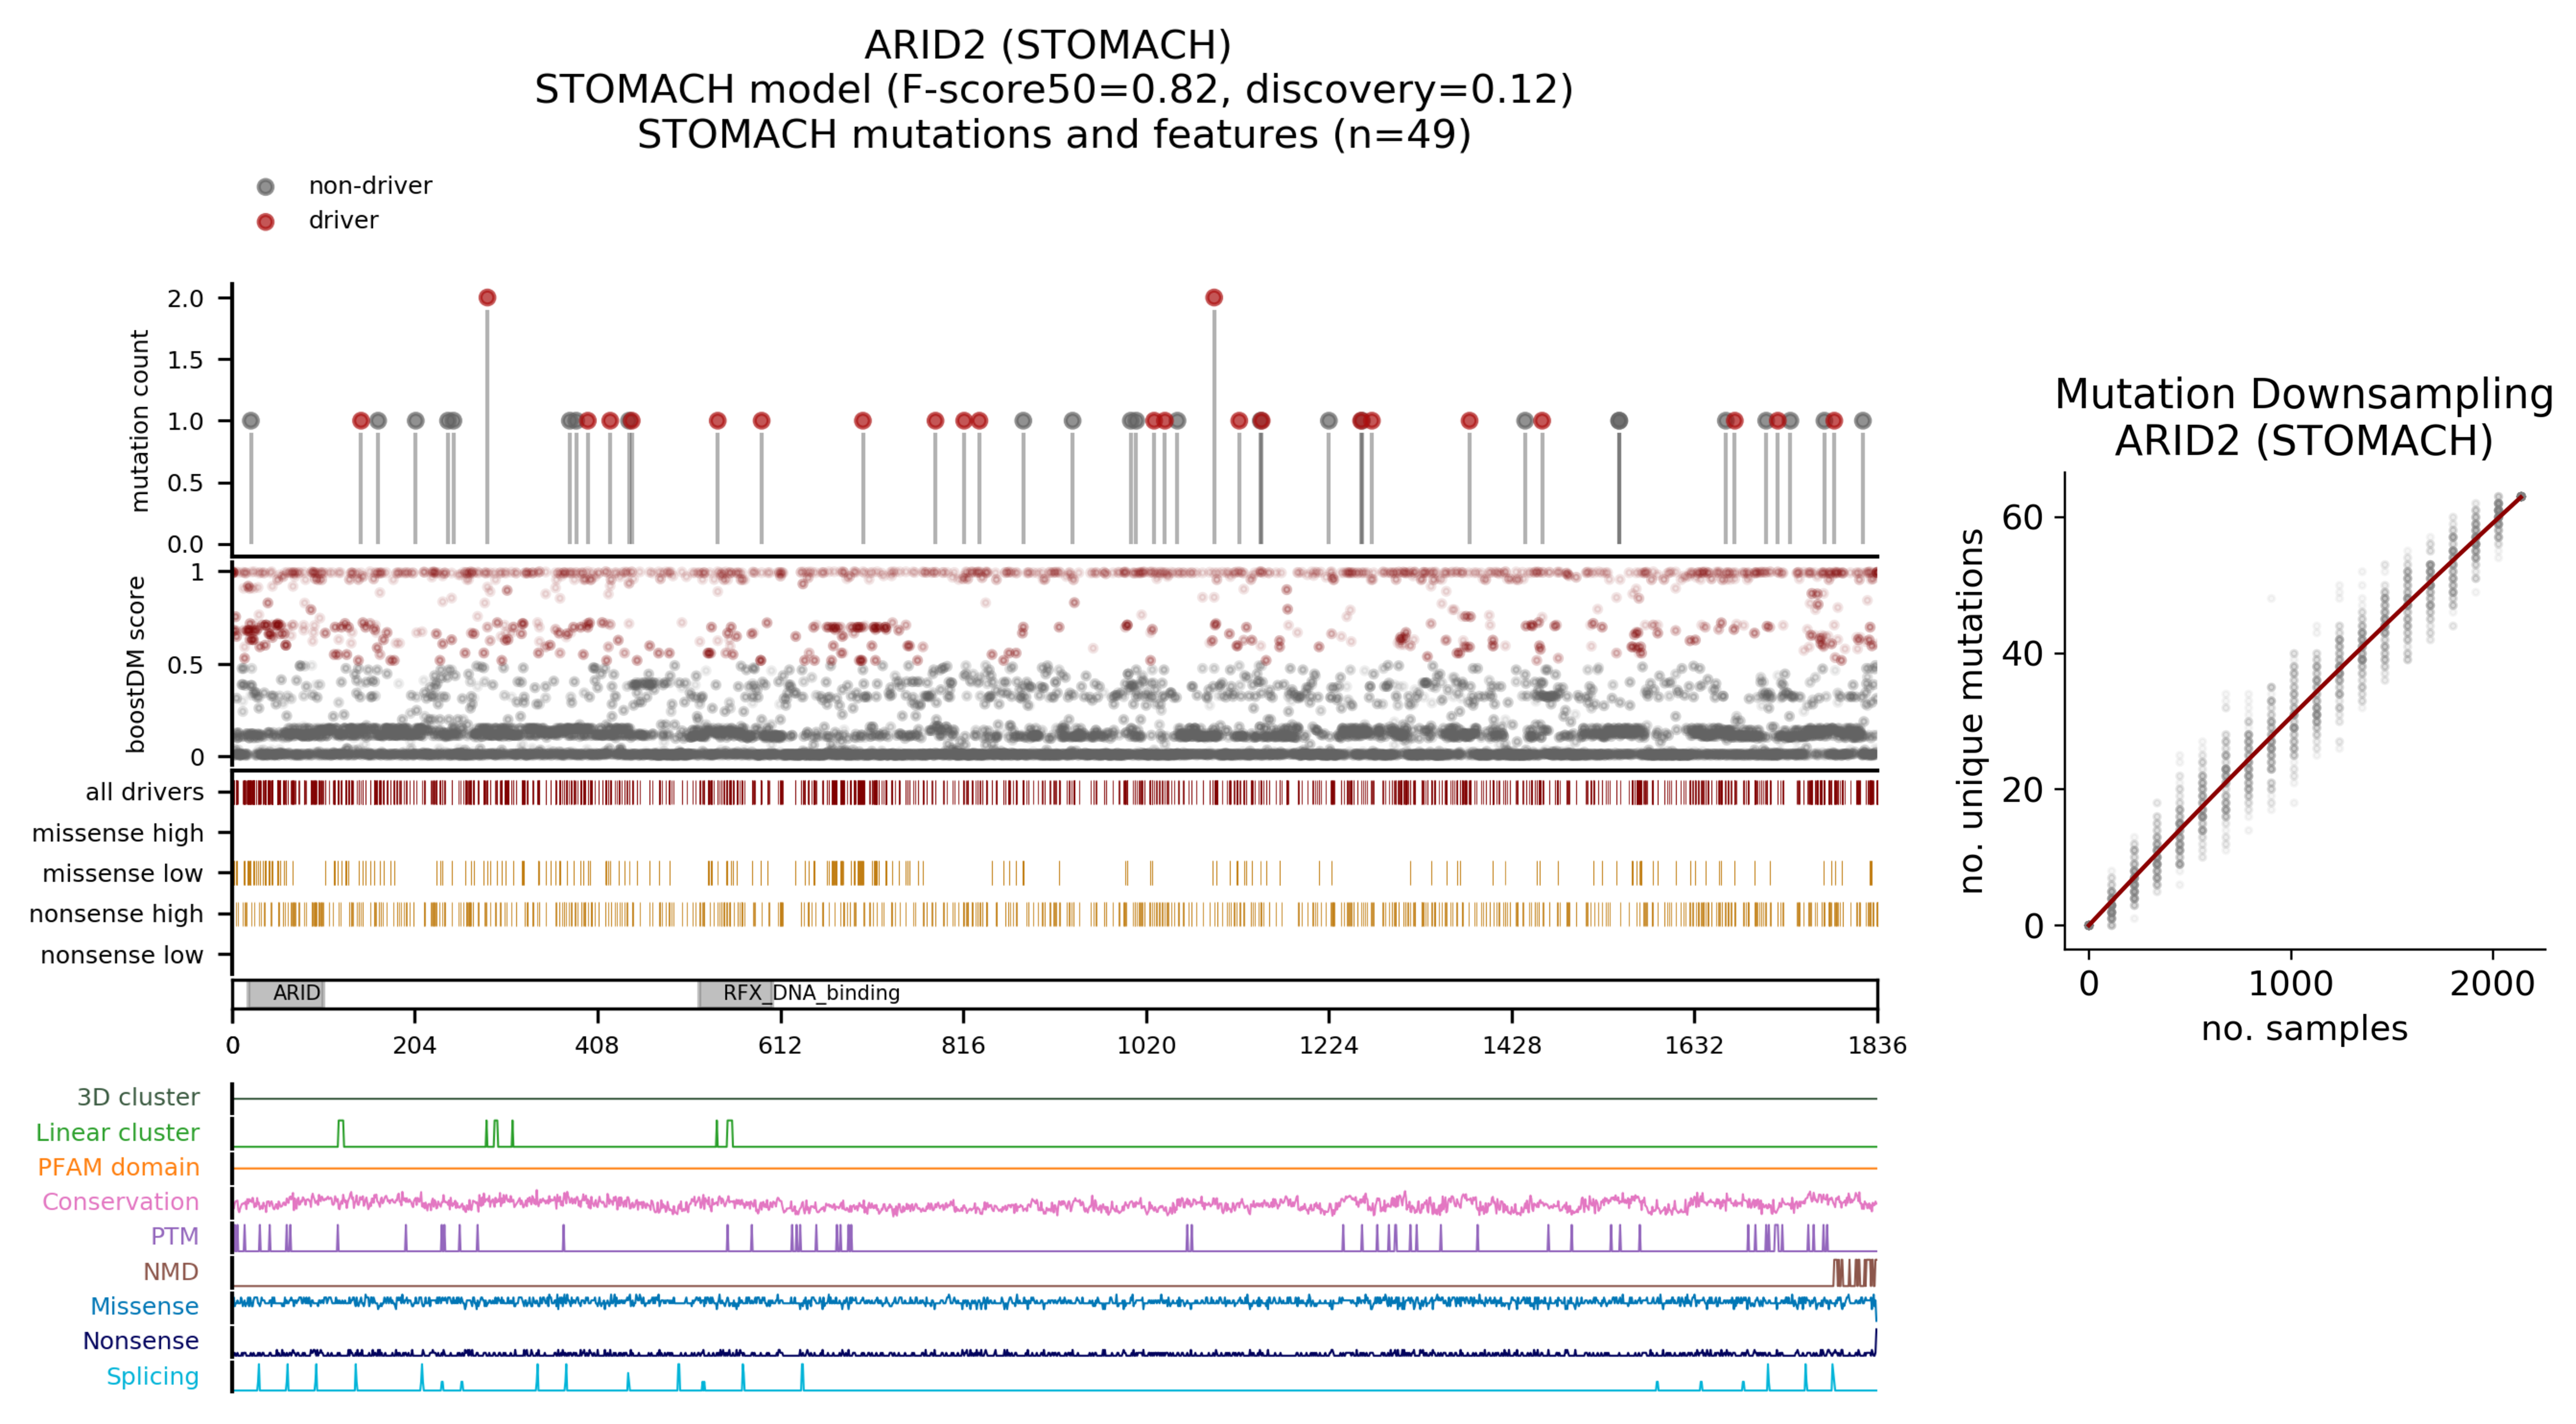Click the gray non-driver legend marker
Viewport: 2576px width, 1424px height.
(x=265, y=187)
